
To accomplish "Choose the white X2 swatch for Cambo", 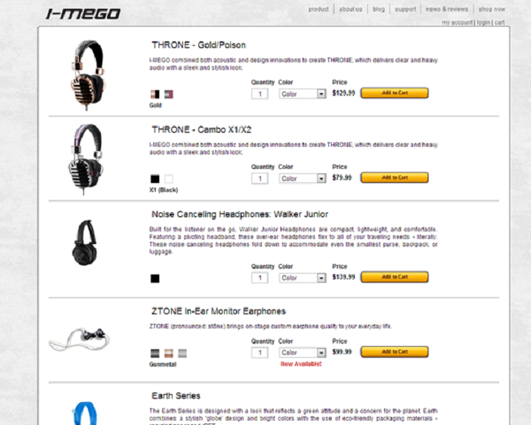I will coord(169,179).
